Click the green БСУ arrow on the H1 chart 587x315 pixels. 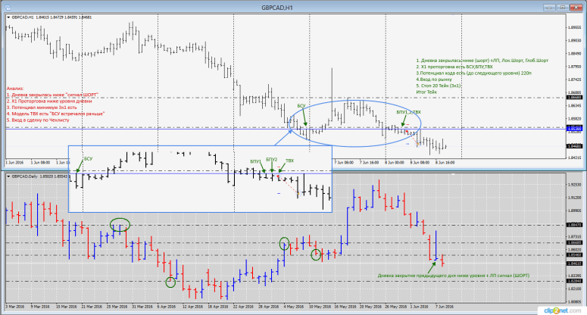click(304, 120)
